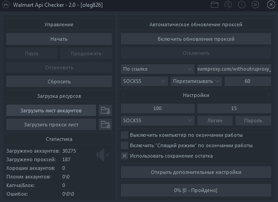The image size is (278, 202).
Task: Open the Перезаписывать dropdown
Action: tap(196, 81)
